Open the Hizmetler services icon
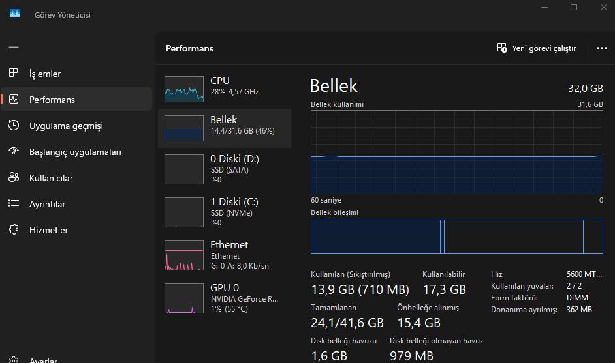This screenshot has width=615, height=363. point(14,230)
